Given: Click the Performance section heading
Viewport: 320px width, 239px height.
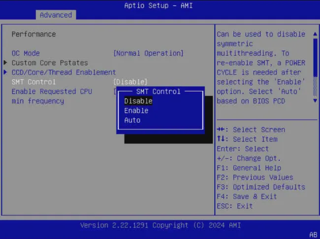Looking at the screenshot, I should pos(33,34).
